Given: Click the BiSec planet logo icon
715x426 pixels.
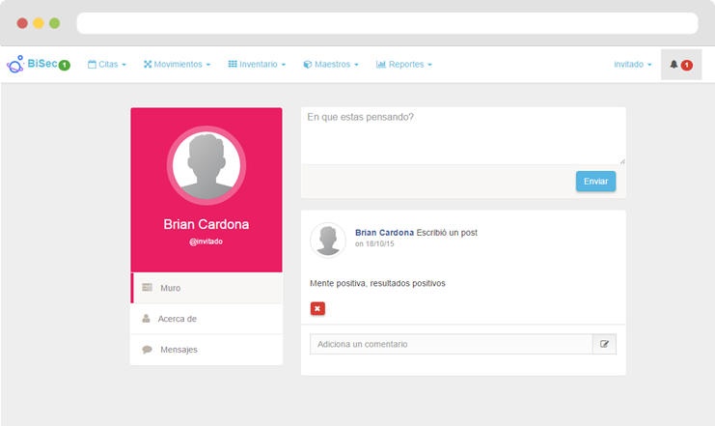Looking at the screenshot, I should 15,64.
